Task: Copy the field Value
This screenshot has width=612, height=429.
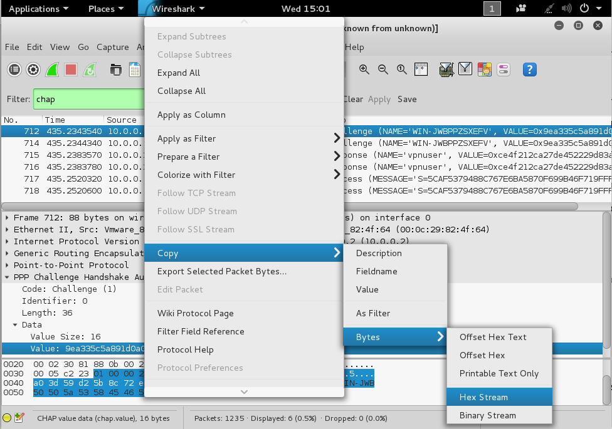Action: coord(395,289)
